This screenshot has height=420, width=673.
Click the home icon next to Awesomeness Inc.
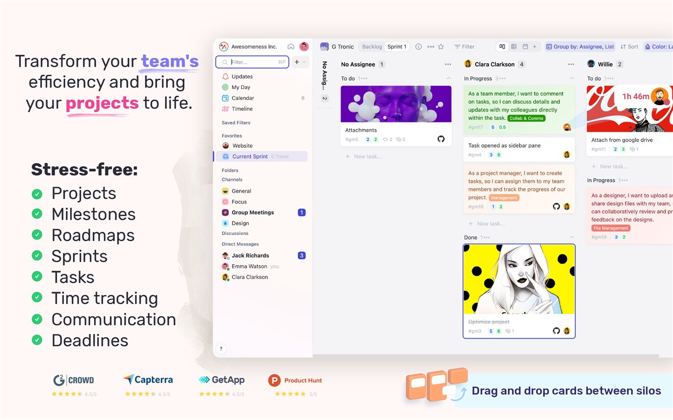(290, 46)
